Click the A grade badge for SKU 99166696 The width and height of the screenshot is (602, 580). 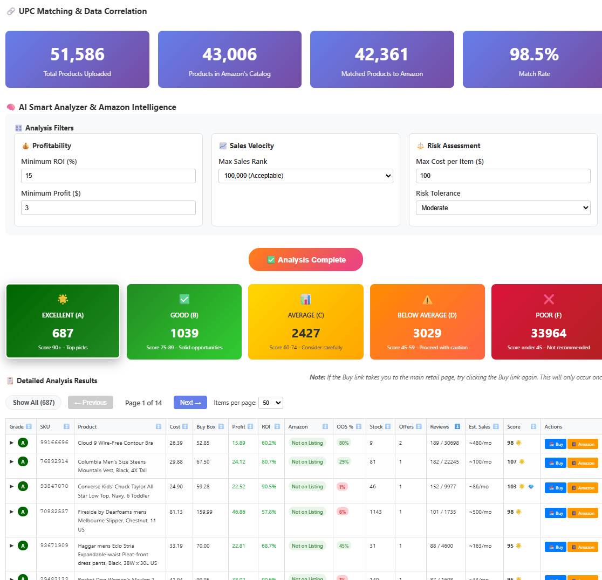(x=23, y=443)
